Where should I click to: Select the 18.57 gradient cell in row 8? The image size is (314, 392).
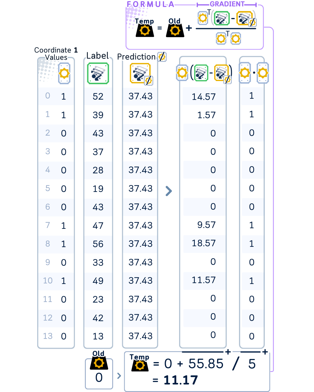tap(204, 243)
